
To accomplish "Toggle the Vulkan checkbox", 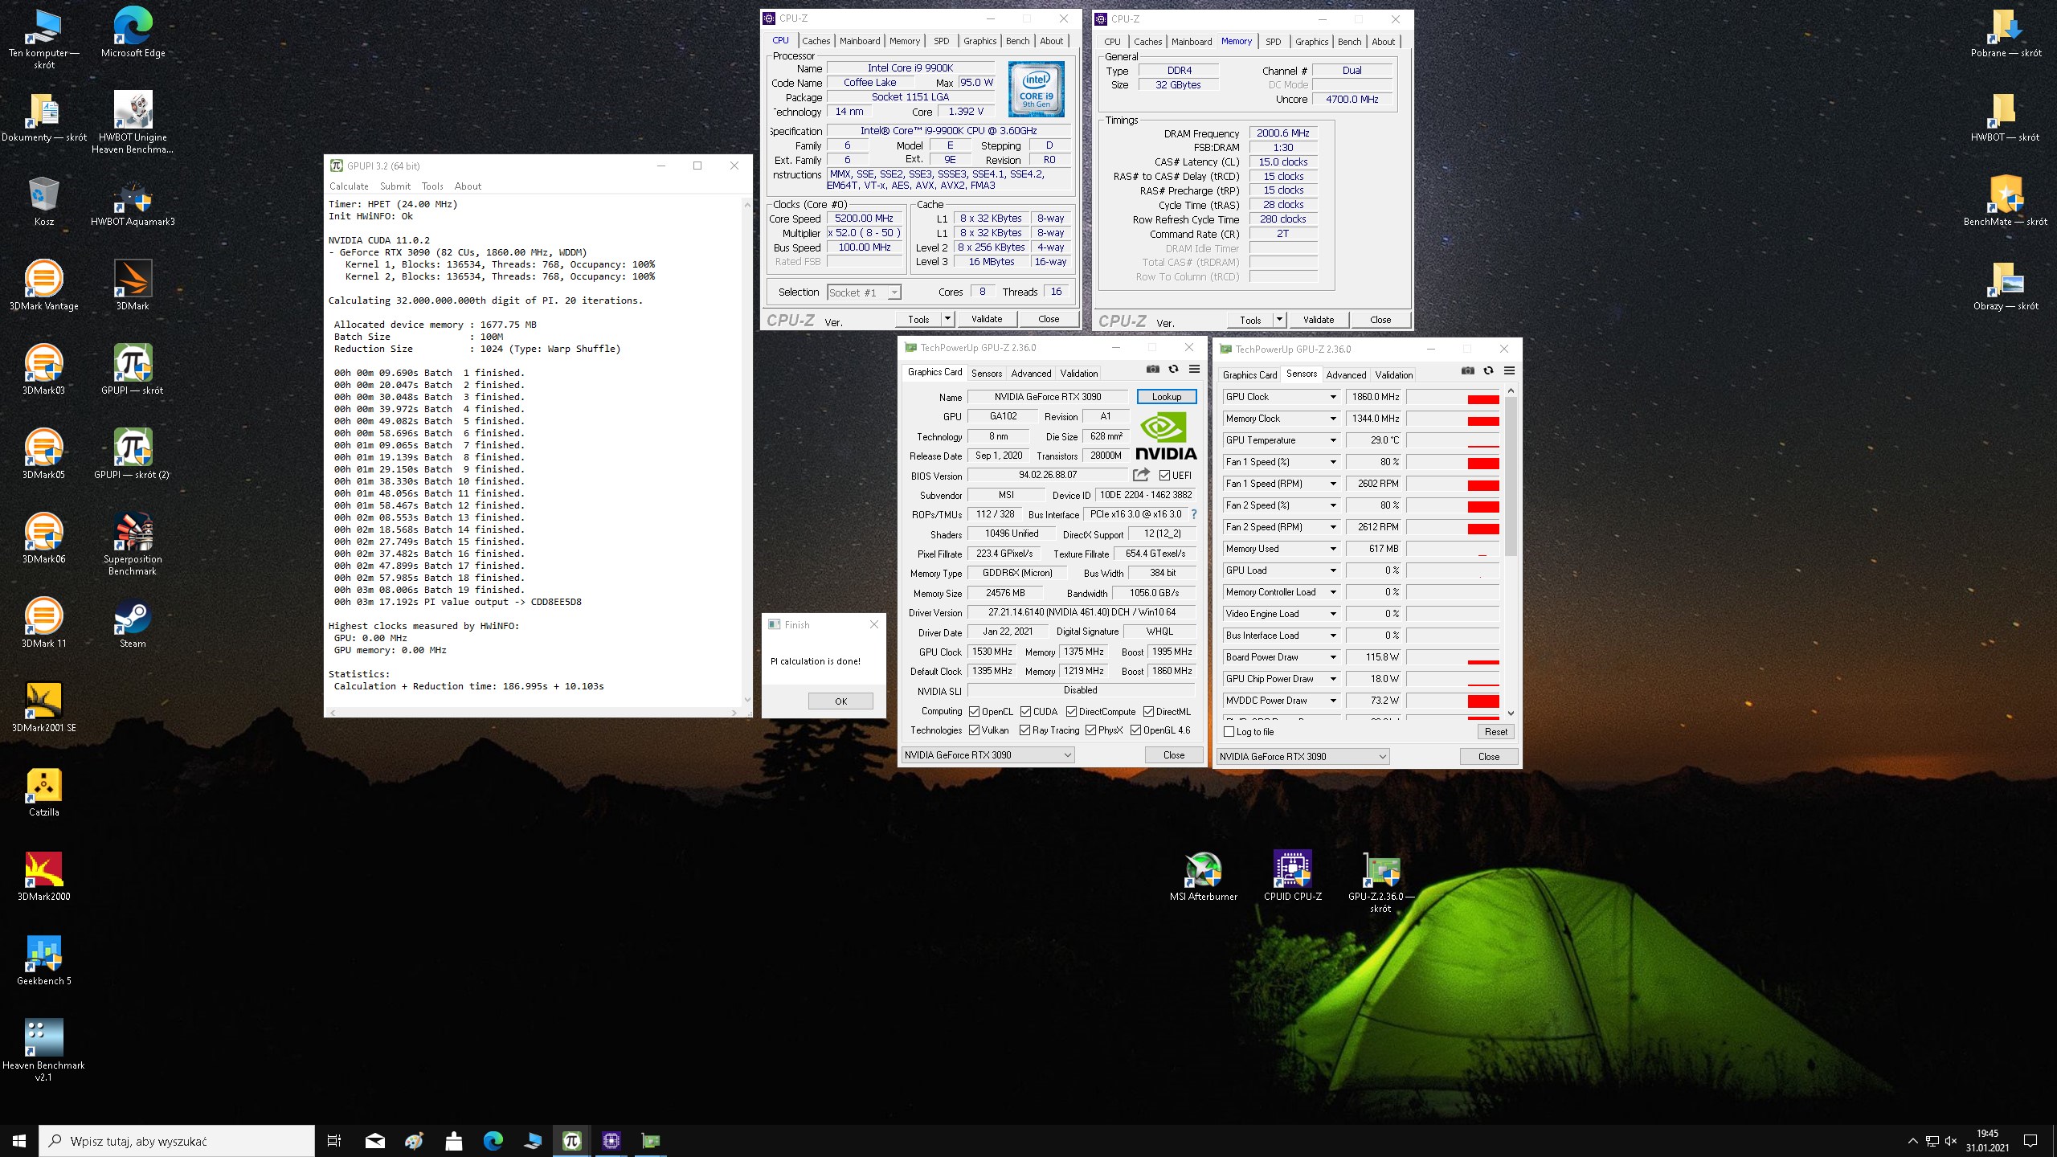I will 974,730.
